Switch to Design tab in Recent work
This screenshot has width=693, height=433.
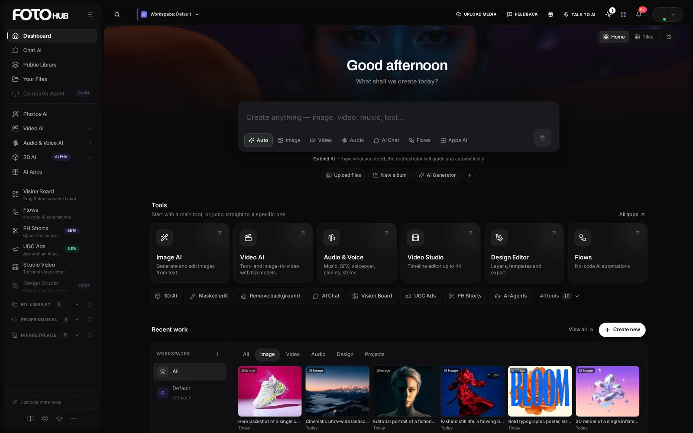point(345,354)
